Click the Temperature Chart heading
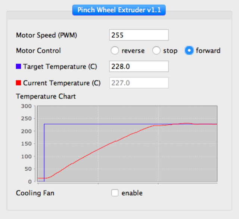The height and width of the screenshot is (219, 239). pos(46,97)
